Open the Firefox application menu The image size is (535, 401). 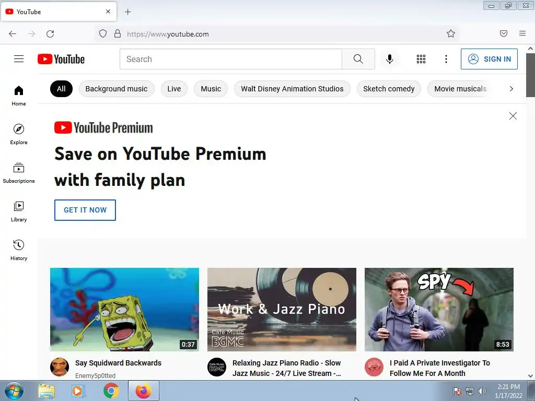(x=522, y=33)
